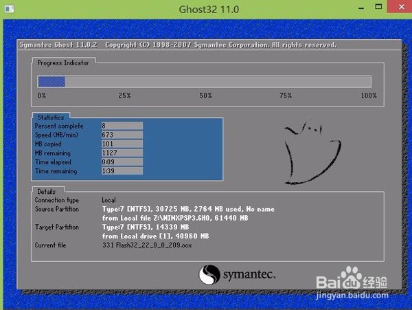The height and width of the screenshot is (310, 412).
Task: Click the MB remaining label
Action: [x=53, y=153]
